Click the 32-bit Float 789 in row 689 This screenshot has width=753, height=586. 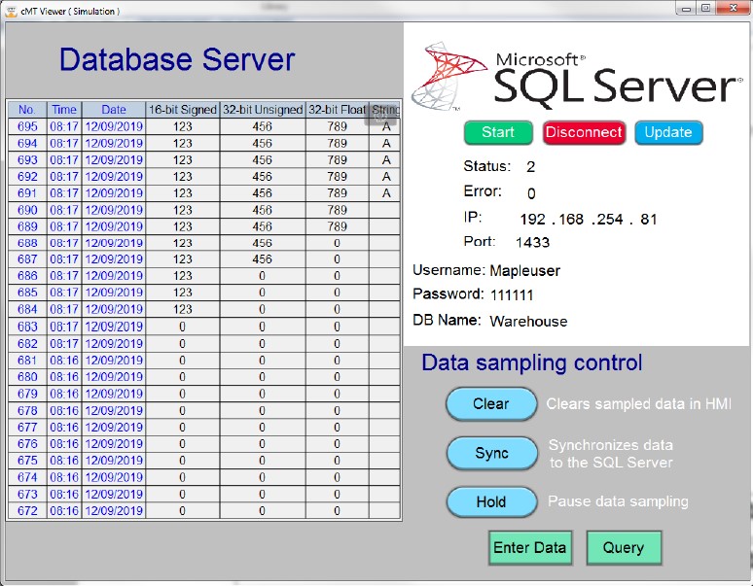click(x=338, y=226)
